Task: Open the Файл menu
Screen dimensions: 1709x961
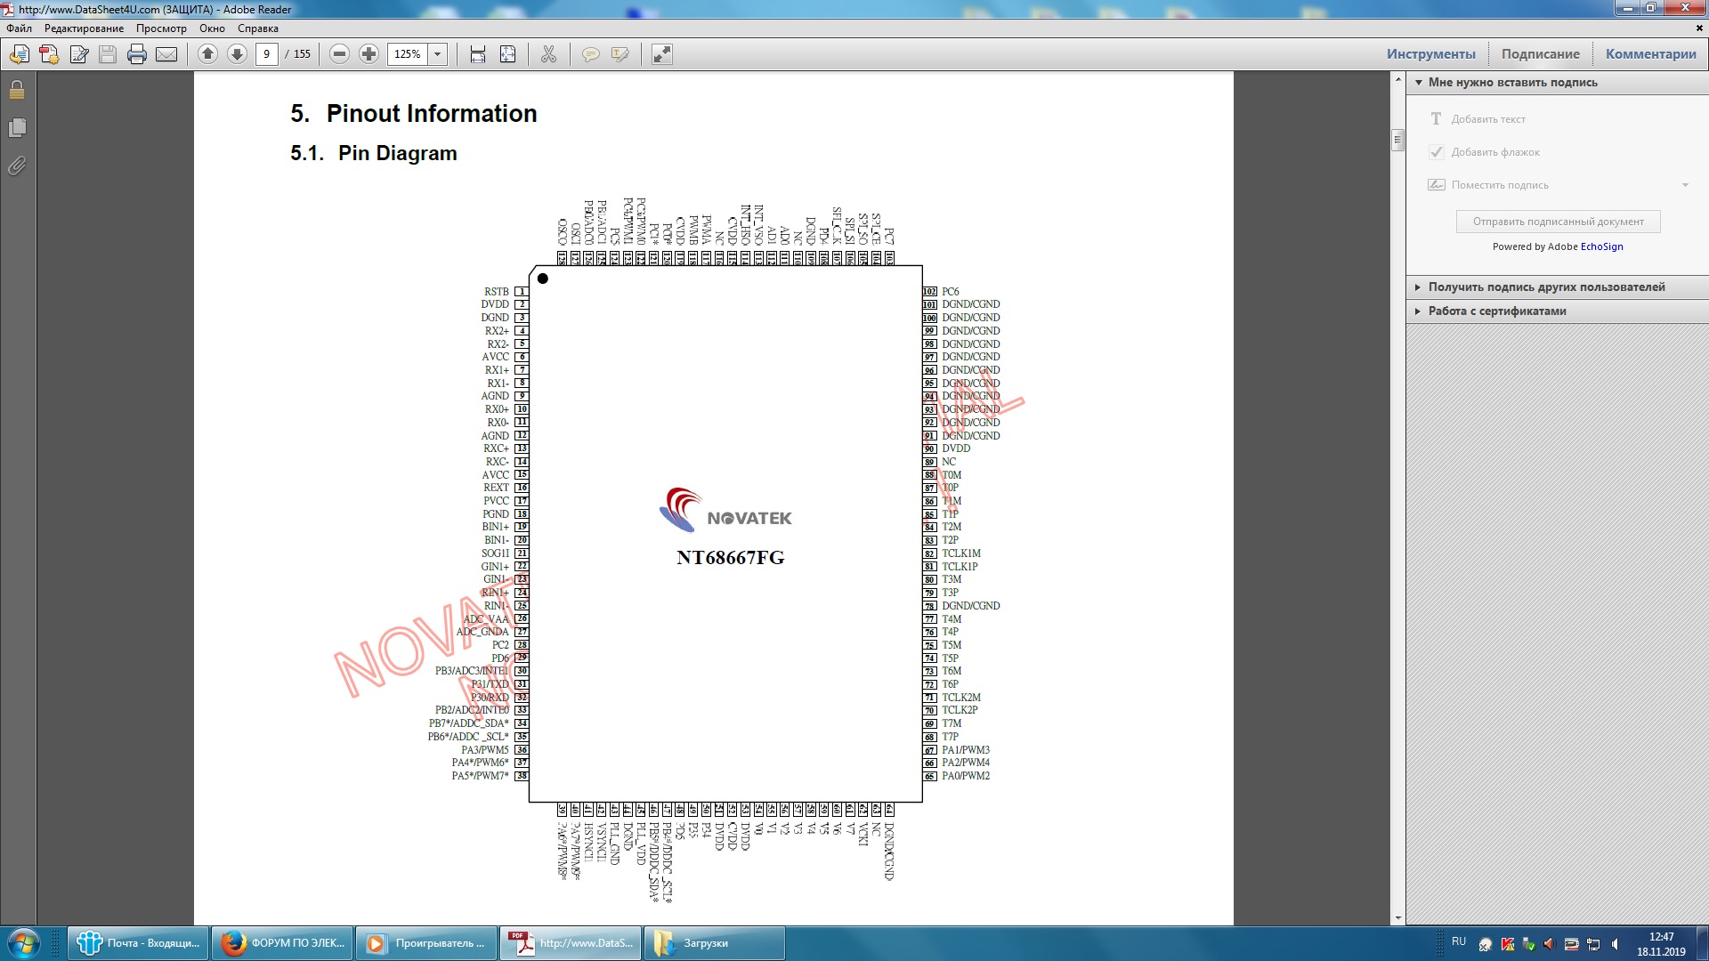Action: (19, 28)
